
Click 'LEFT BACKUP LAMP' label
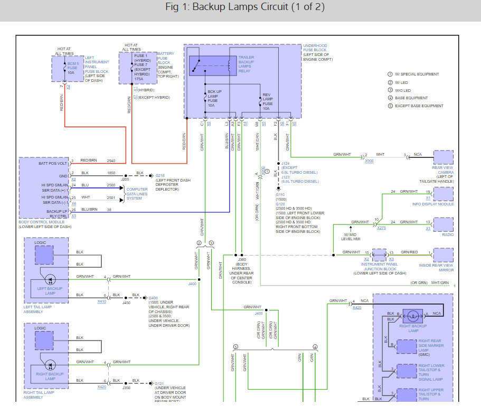point(50,291)
